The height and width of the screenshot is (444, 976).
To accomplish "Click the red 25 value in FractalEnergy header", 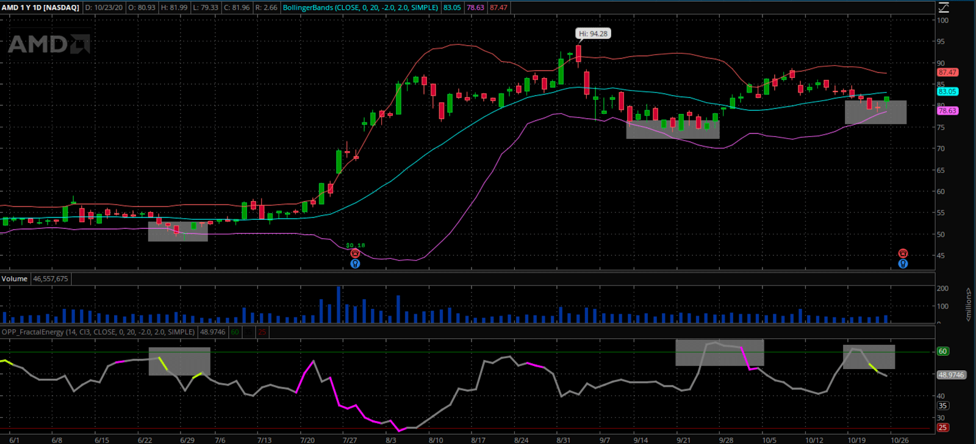I will pyautogui.click(x=262, y=332).
